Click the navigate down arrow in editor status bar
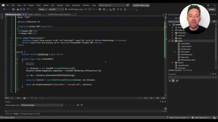Viewport: 218px width, 122px height. (x=36, y=98)
